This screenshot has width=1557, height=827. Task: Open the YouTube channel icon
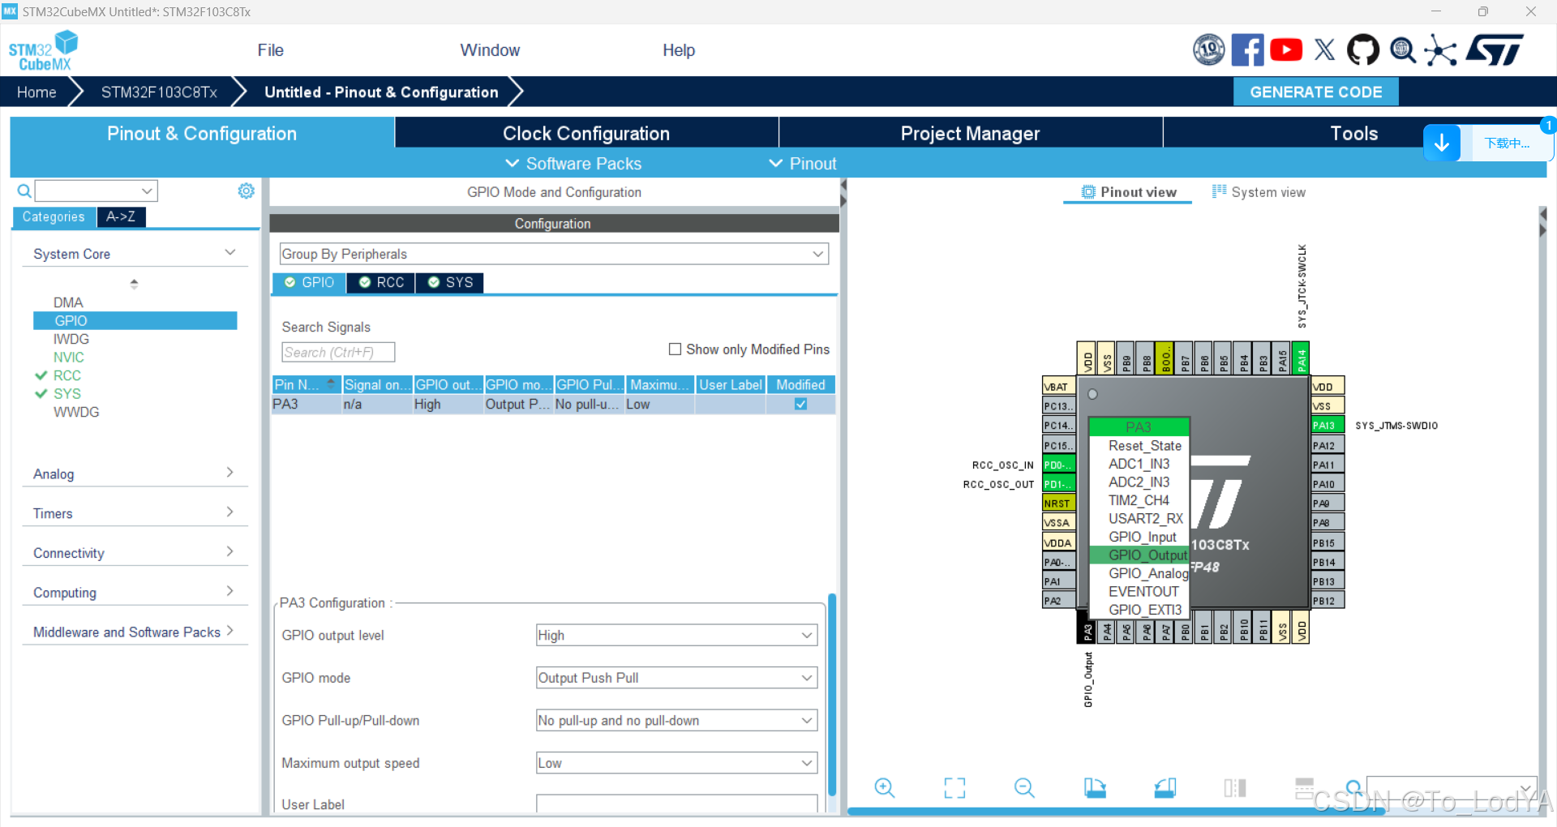click(1286, 49)
